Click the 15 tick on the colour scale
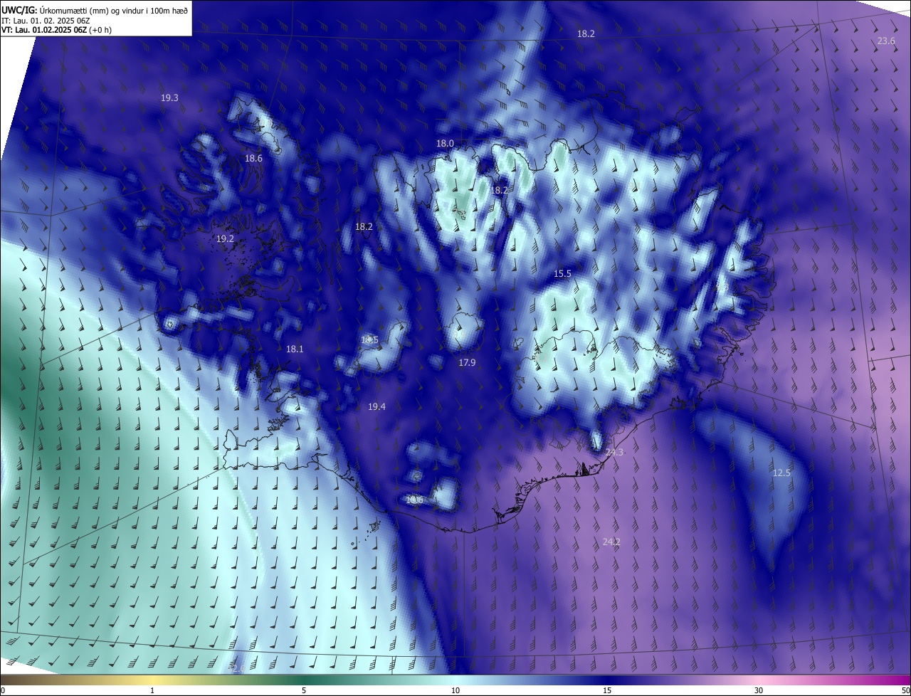 [x=607, y=691]
